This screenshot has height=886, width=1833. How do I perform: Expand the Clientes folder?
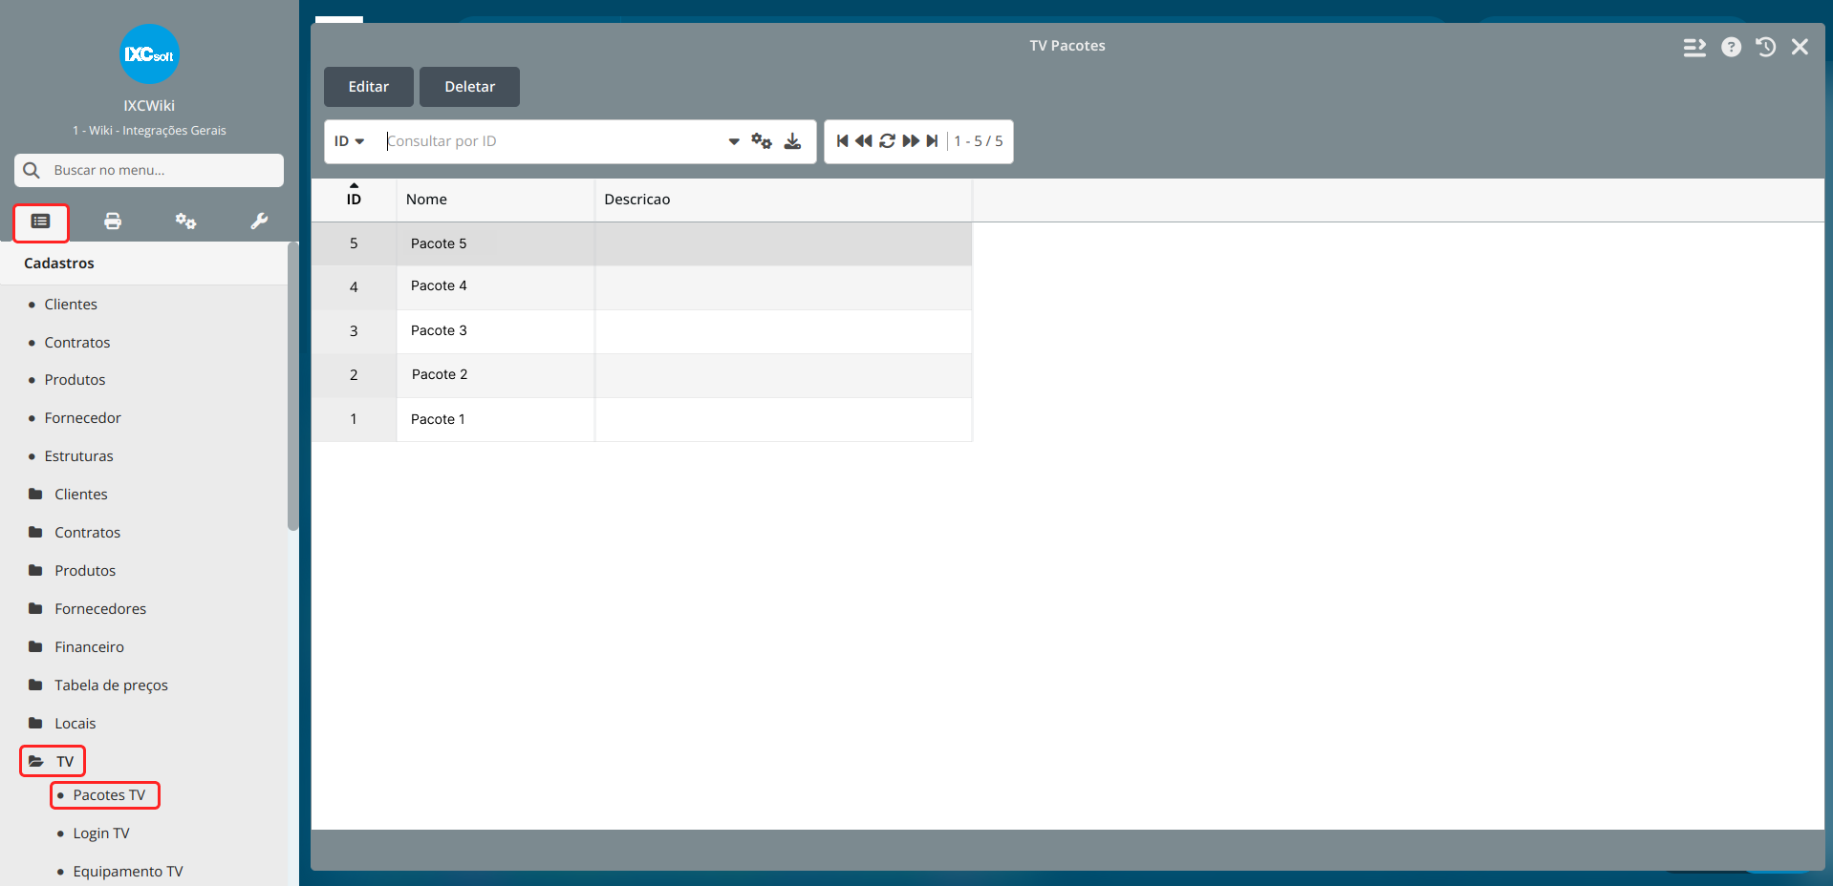(x=81, y=495)
